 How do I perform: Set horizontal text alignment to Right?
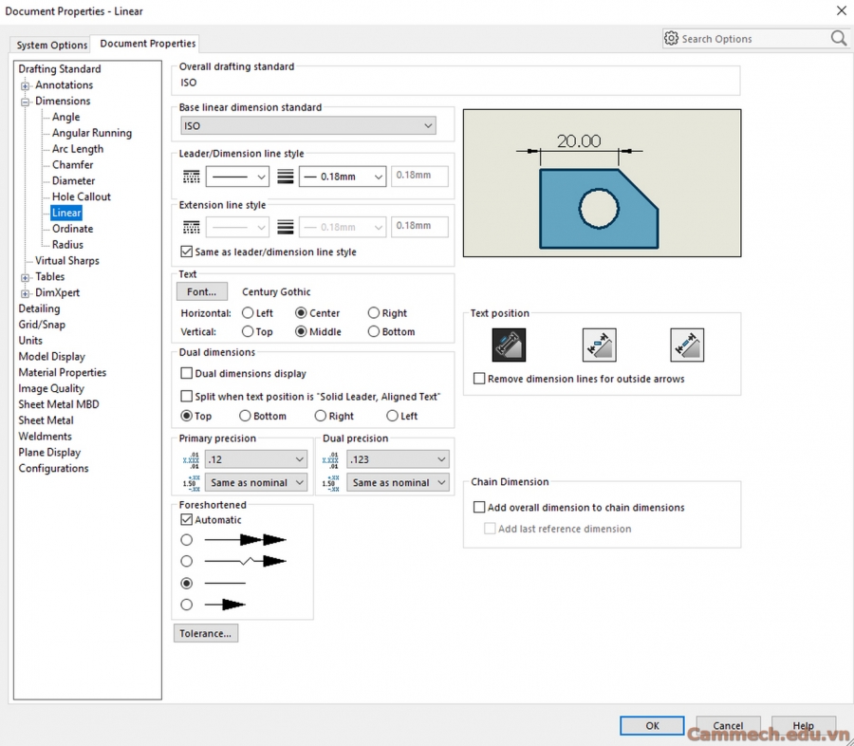tap(373, 313)
